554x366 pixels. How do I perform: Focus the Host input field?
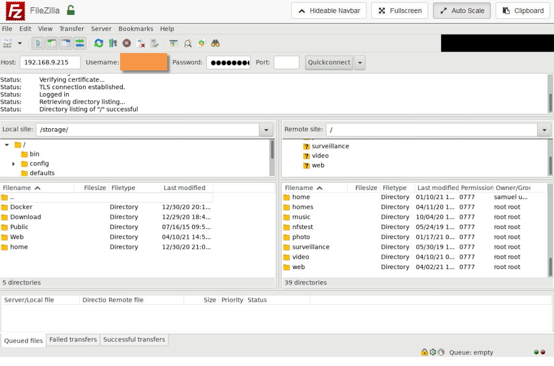coord(50,63)
